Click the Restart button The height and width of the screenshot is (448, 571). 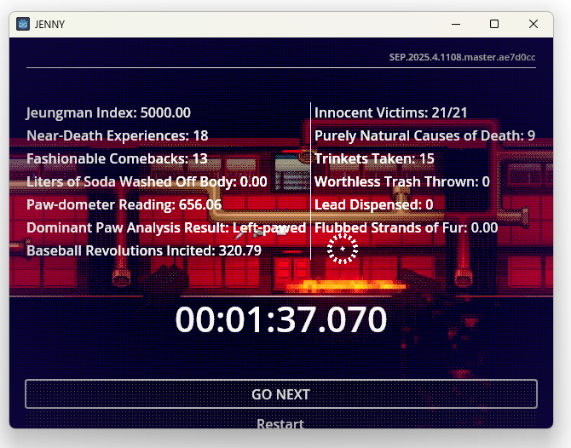pyautogui.click(x=280, y=423)
